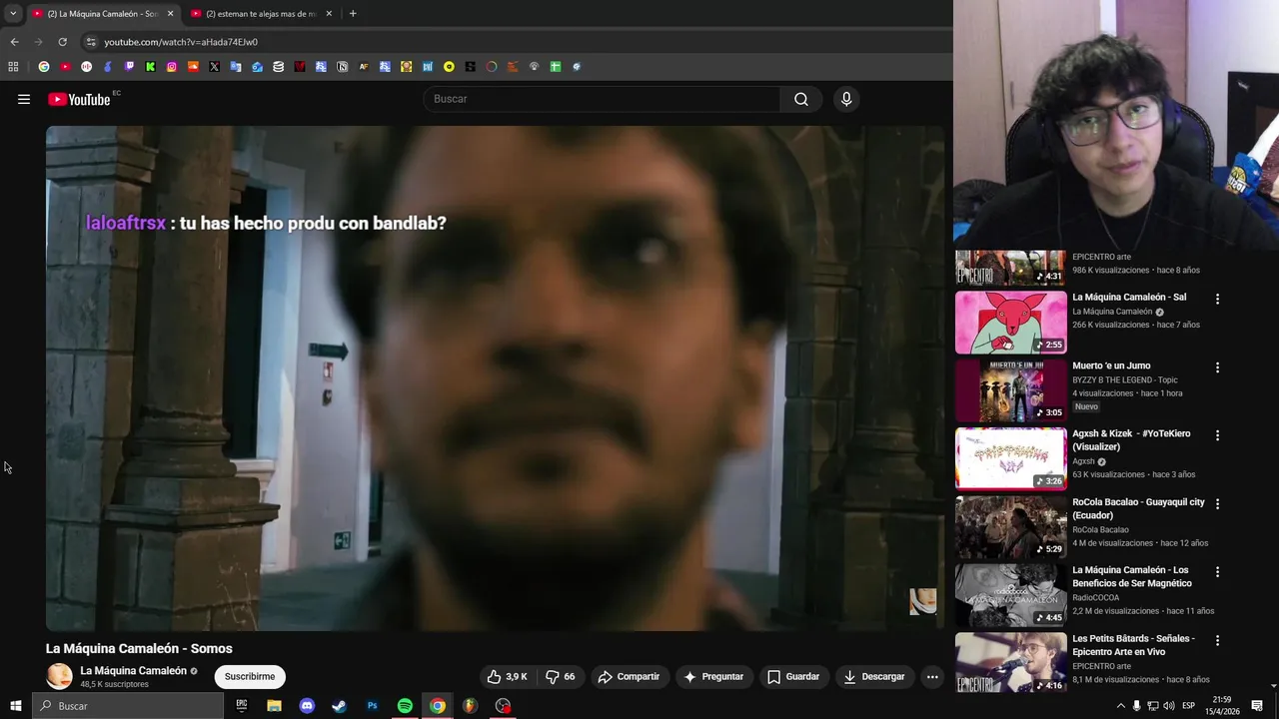Open options for La Máquina Camaleón - Sal
Image resolution: width=1279 pixels, height=719 pixels.
(x=1217, y=299)
